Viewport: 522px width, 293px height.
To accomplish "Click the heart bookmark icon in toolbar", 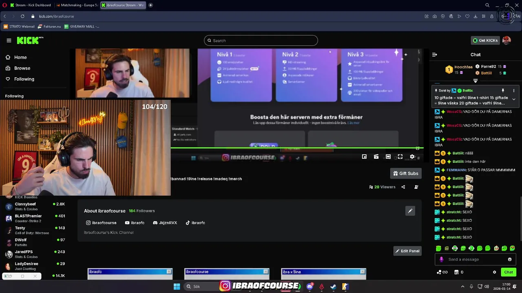I will click(467, 16).
